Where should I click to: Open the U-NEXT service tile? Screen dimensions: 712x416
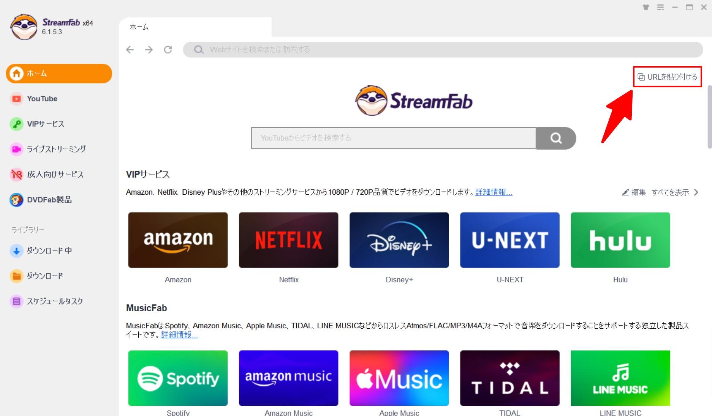509,240
